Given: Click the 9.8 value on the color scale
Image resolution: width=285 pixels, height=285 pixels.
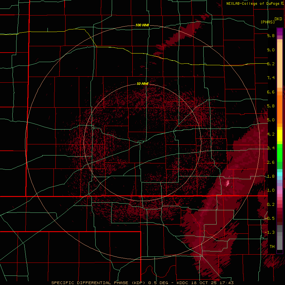Looking at the screenshot, I should coord(271,35).
